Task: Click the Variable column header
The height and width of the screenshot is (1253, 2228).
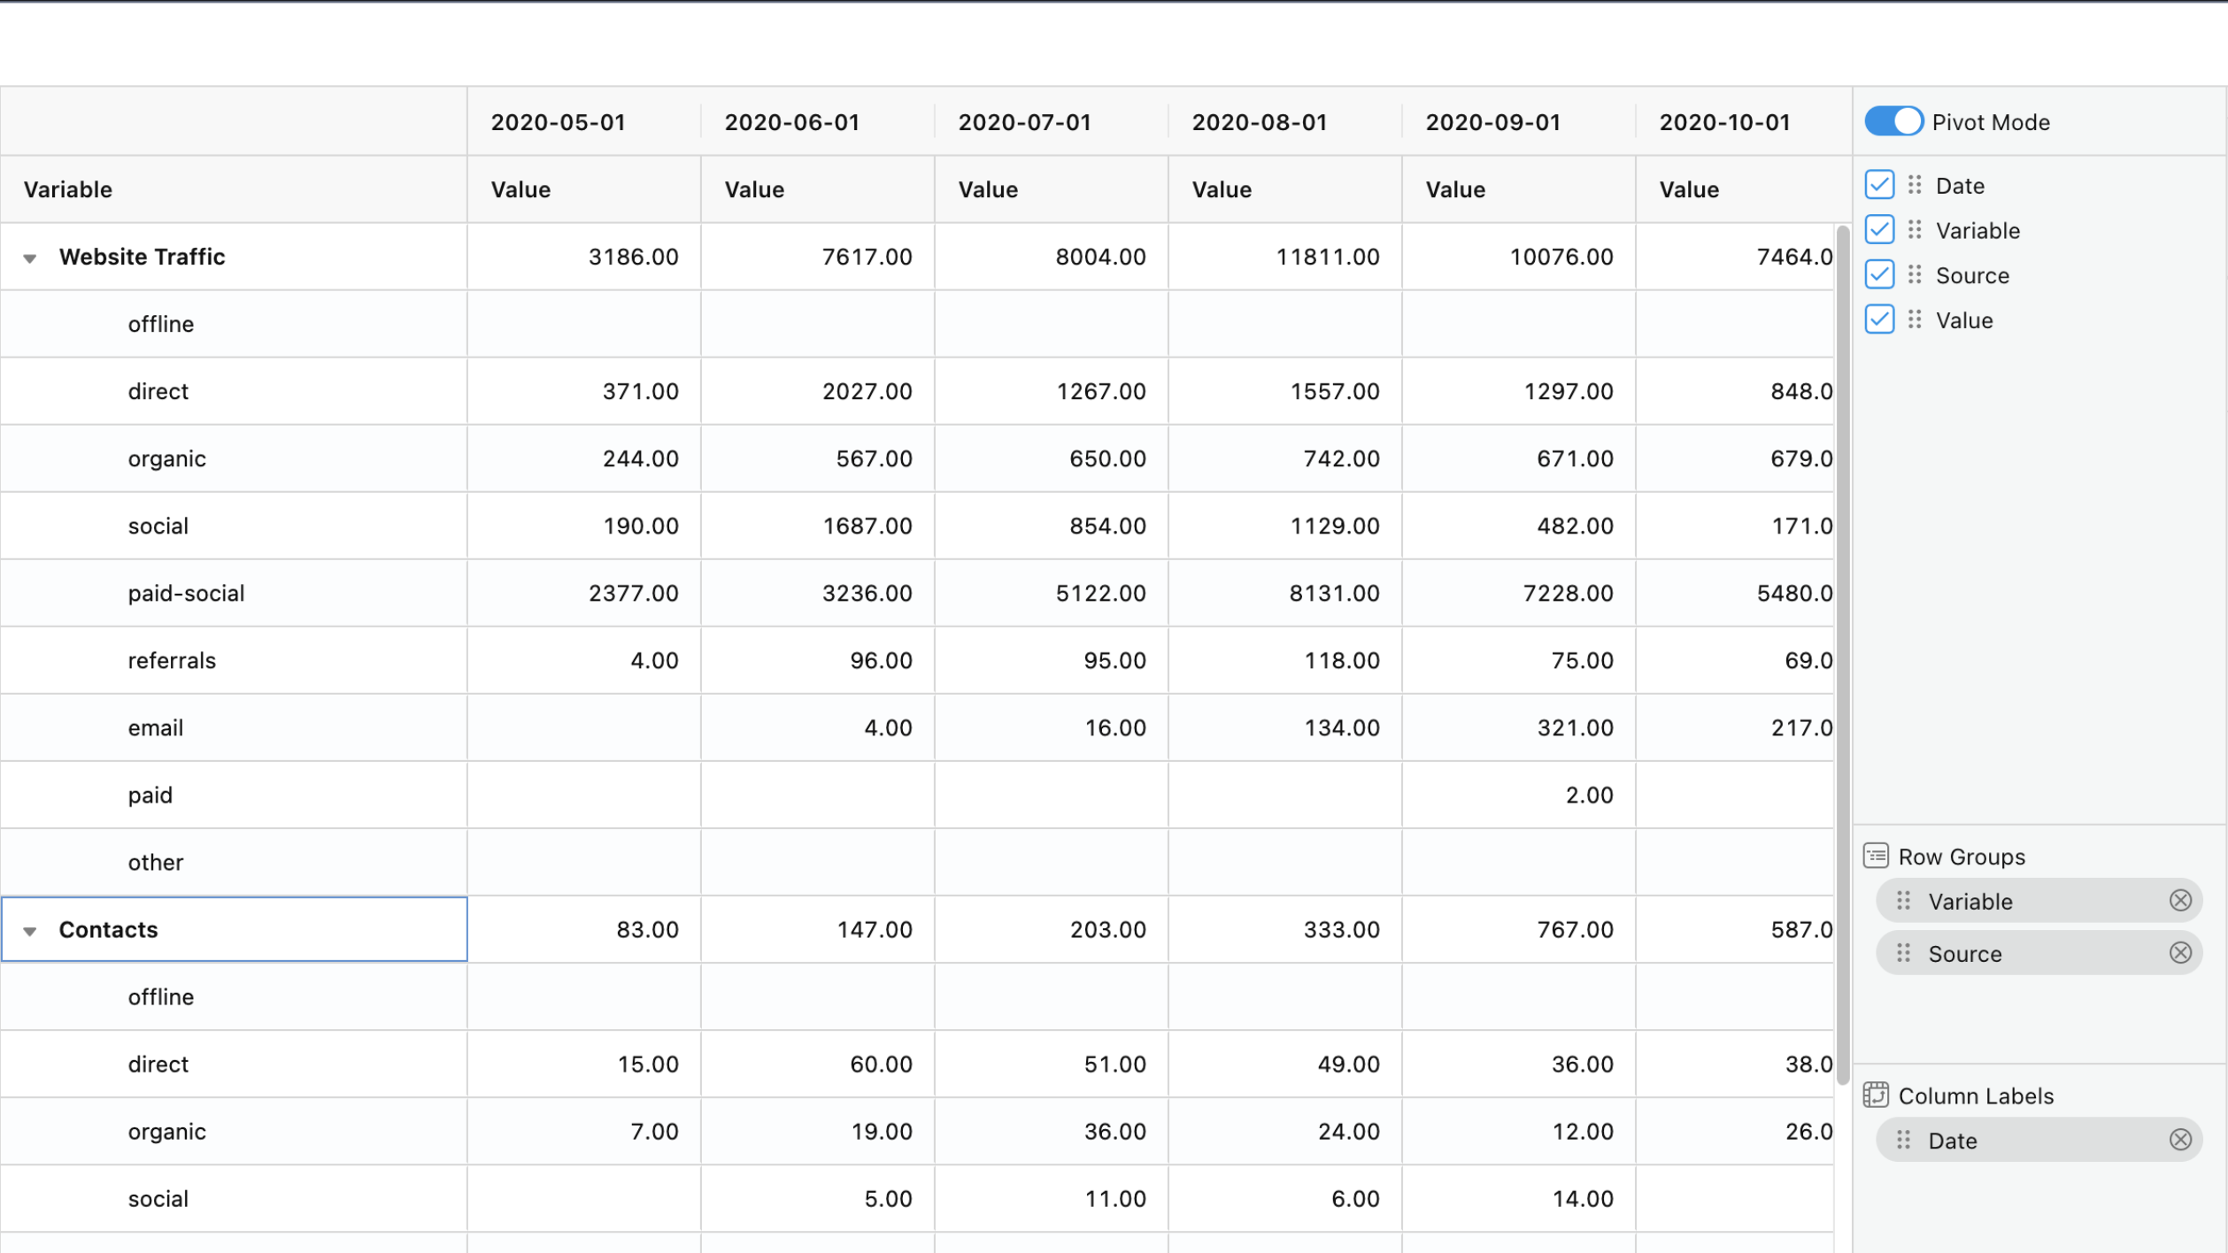Action: (67, 188)
